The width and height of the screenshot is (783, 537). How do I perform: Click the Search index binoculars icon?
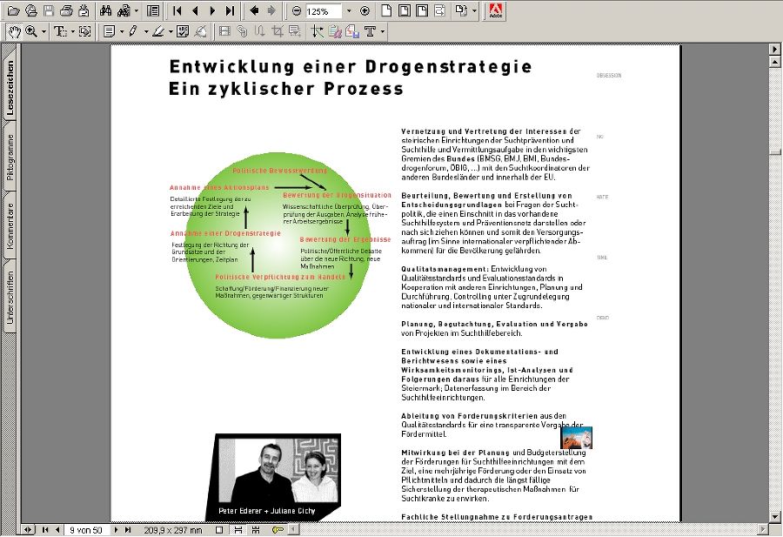pos(124,11)
